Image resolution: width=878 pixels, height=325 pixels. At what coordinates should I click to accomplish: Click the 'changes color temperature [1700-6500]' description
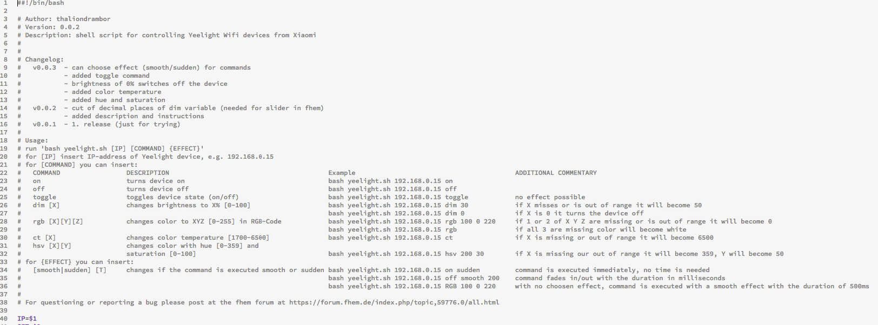(197, 238)
